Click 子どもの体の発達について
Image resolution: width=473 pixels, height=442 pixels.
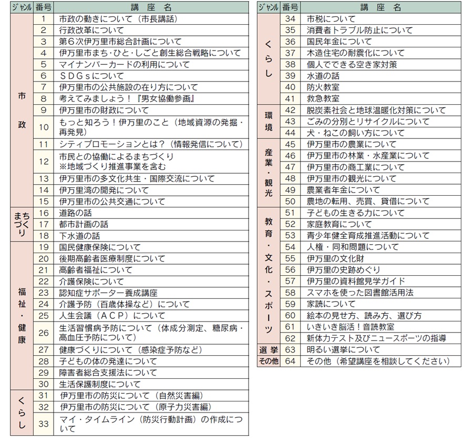(x=108, y=361)
